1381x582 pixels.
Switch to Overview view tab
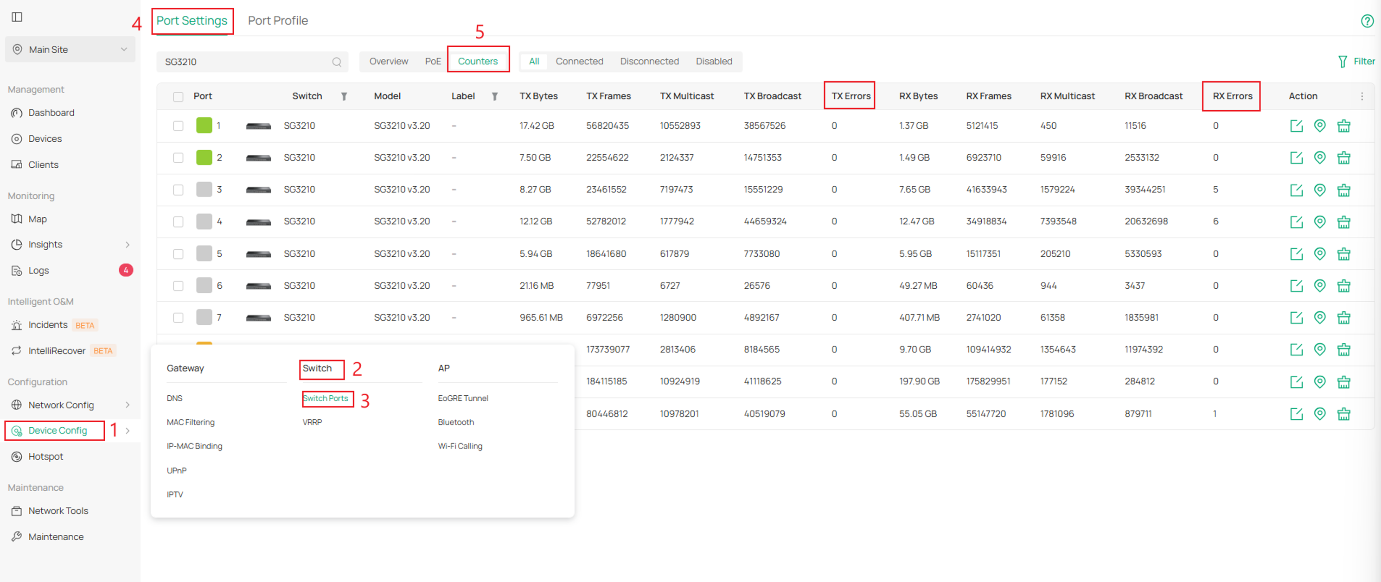pos(389,61)
